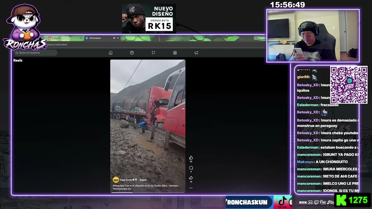
Task: Click Betosky_XD's '!mura cheka youtube' message
Action: click(x=328, y=133)
